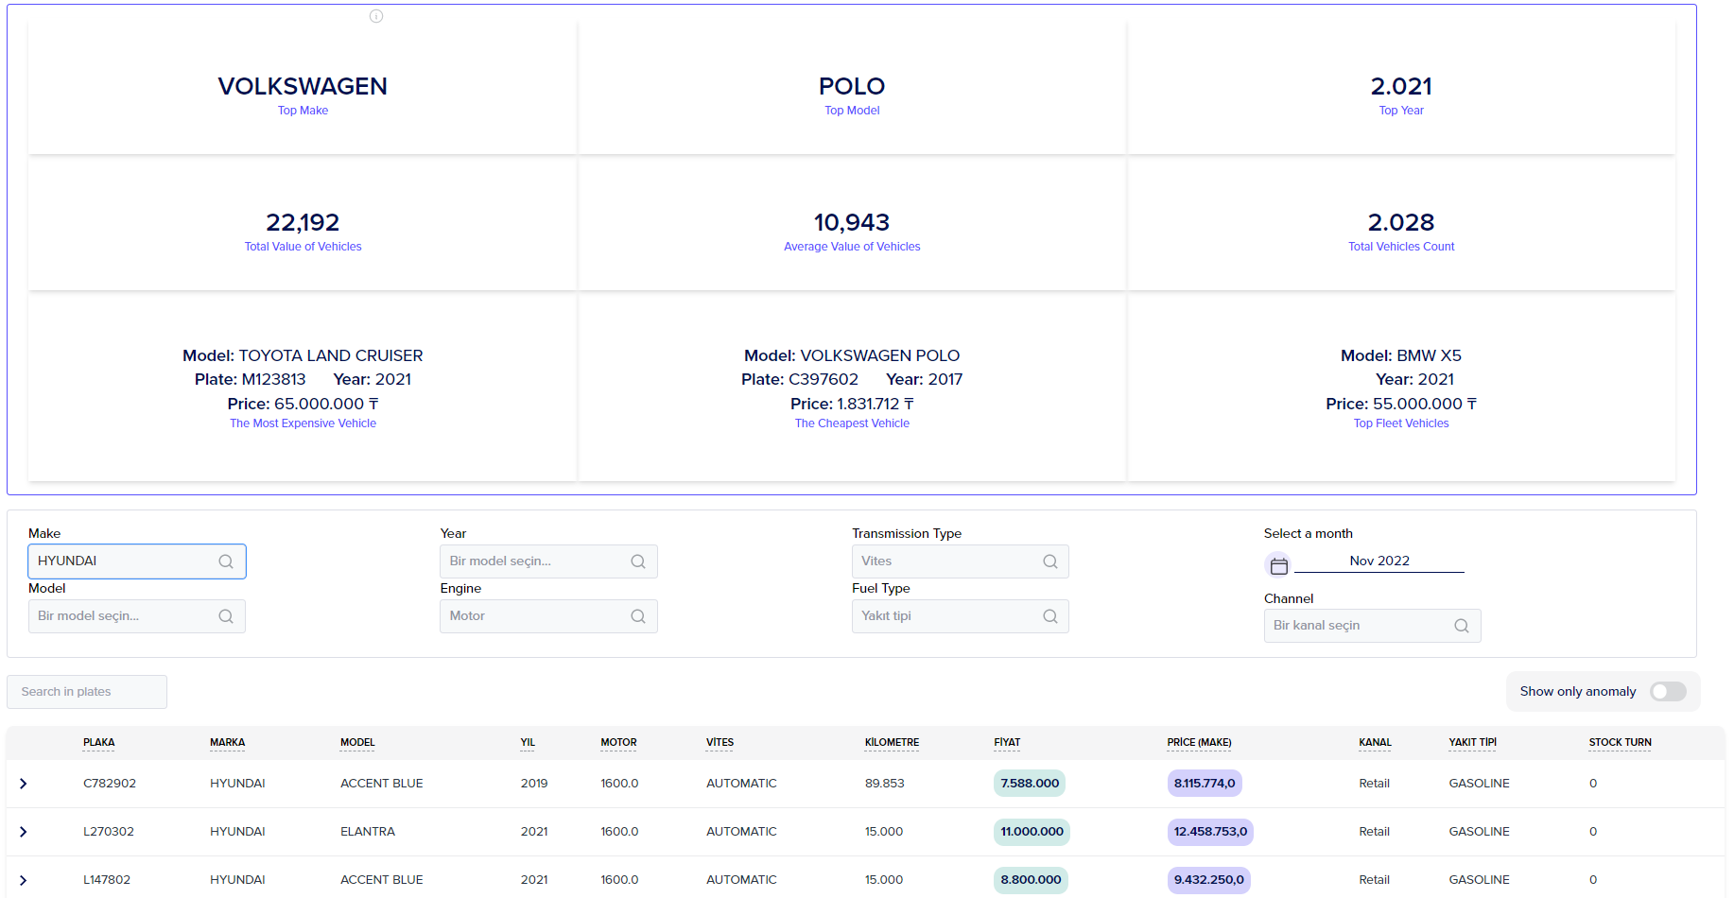Click the 12.458.753,0 make price badge
The image size is (1734, 898).
click(x=1210, y=832)
